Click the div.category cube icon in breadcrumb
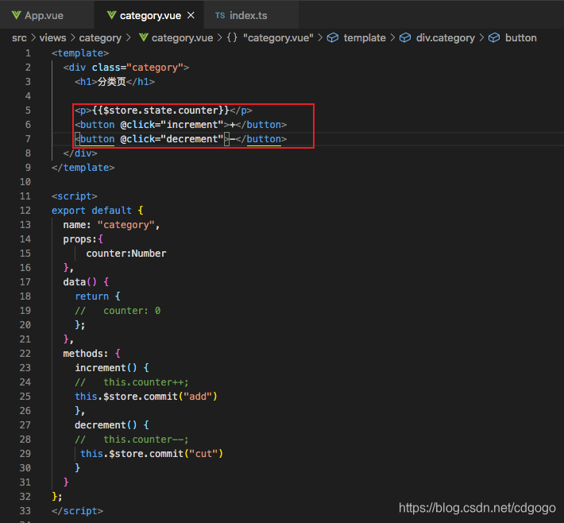Screen dimensions: 564x523 tap(405, 37)
